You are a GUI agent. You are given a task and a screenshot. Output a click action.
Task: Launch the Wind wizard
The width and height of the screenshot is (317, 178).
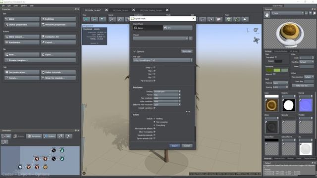[22, 37]
